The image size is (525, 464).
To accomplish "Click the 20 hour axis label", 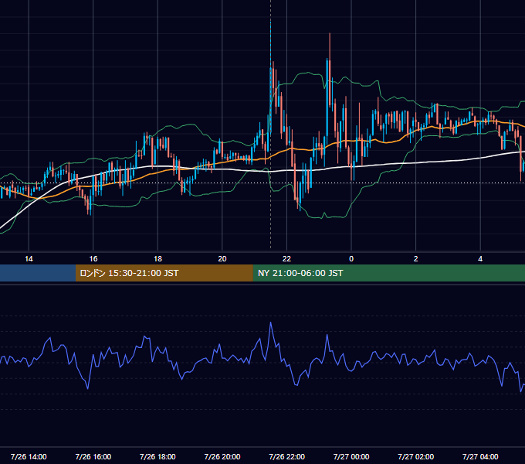I will tap(222, 259).
